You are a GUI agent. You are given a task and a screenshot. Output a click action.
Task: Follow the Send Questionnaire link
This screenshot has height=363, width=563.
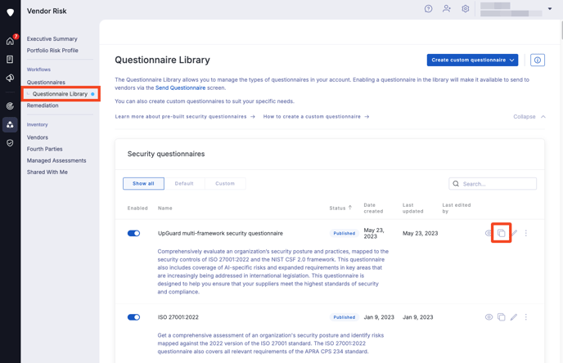(x=180, y=87)
